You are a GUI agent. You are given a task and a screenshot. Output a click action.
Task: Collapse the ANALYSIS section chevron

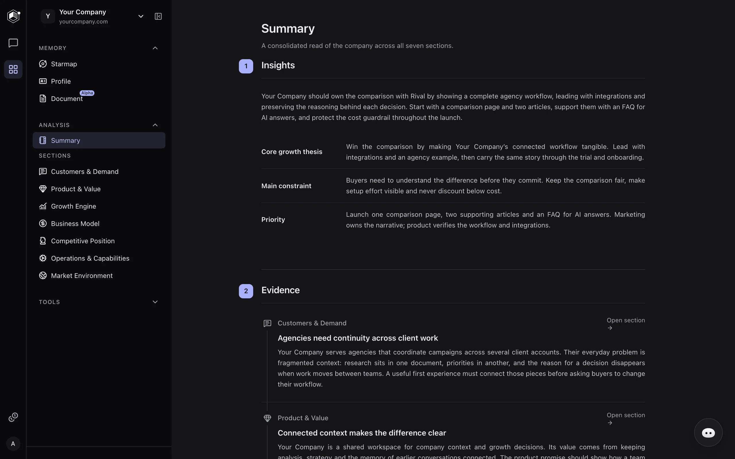(155, 125)
